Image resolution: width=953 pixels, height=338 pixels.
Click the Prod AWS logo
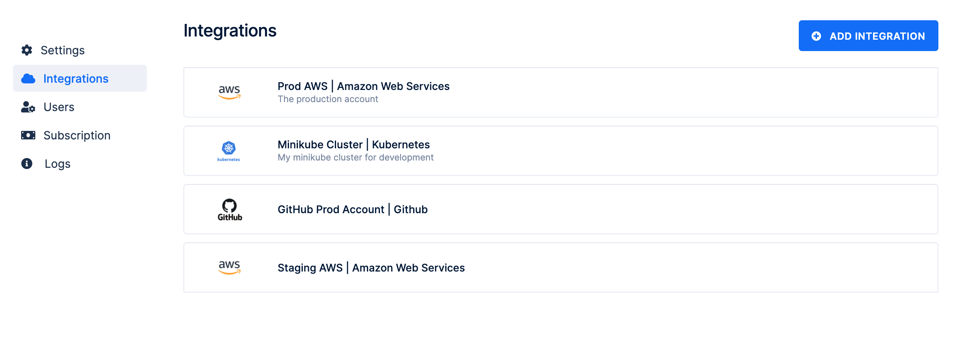[229, 92]
